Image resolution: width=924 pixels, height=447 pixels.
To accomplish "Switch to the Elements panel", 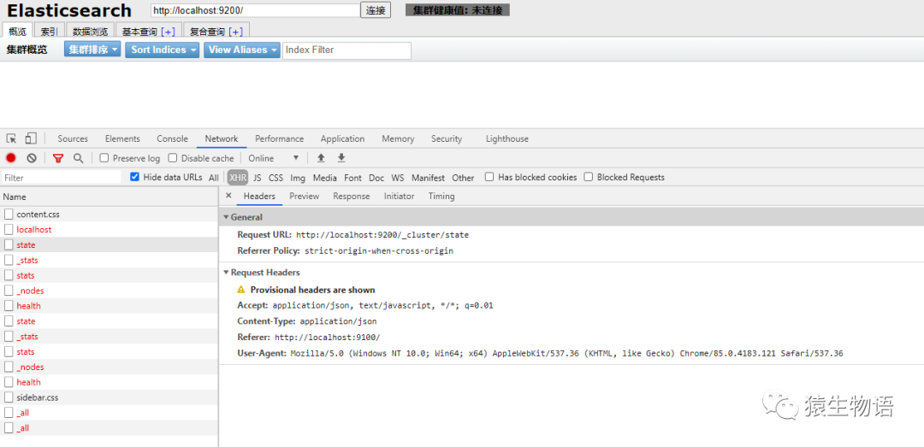I will click(122, 139).
